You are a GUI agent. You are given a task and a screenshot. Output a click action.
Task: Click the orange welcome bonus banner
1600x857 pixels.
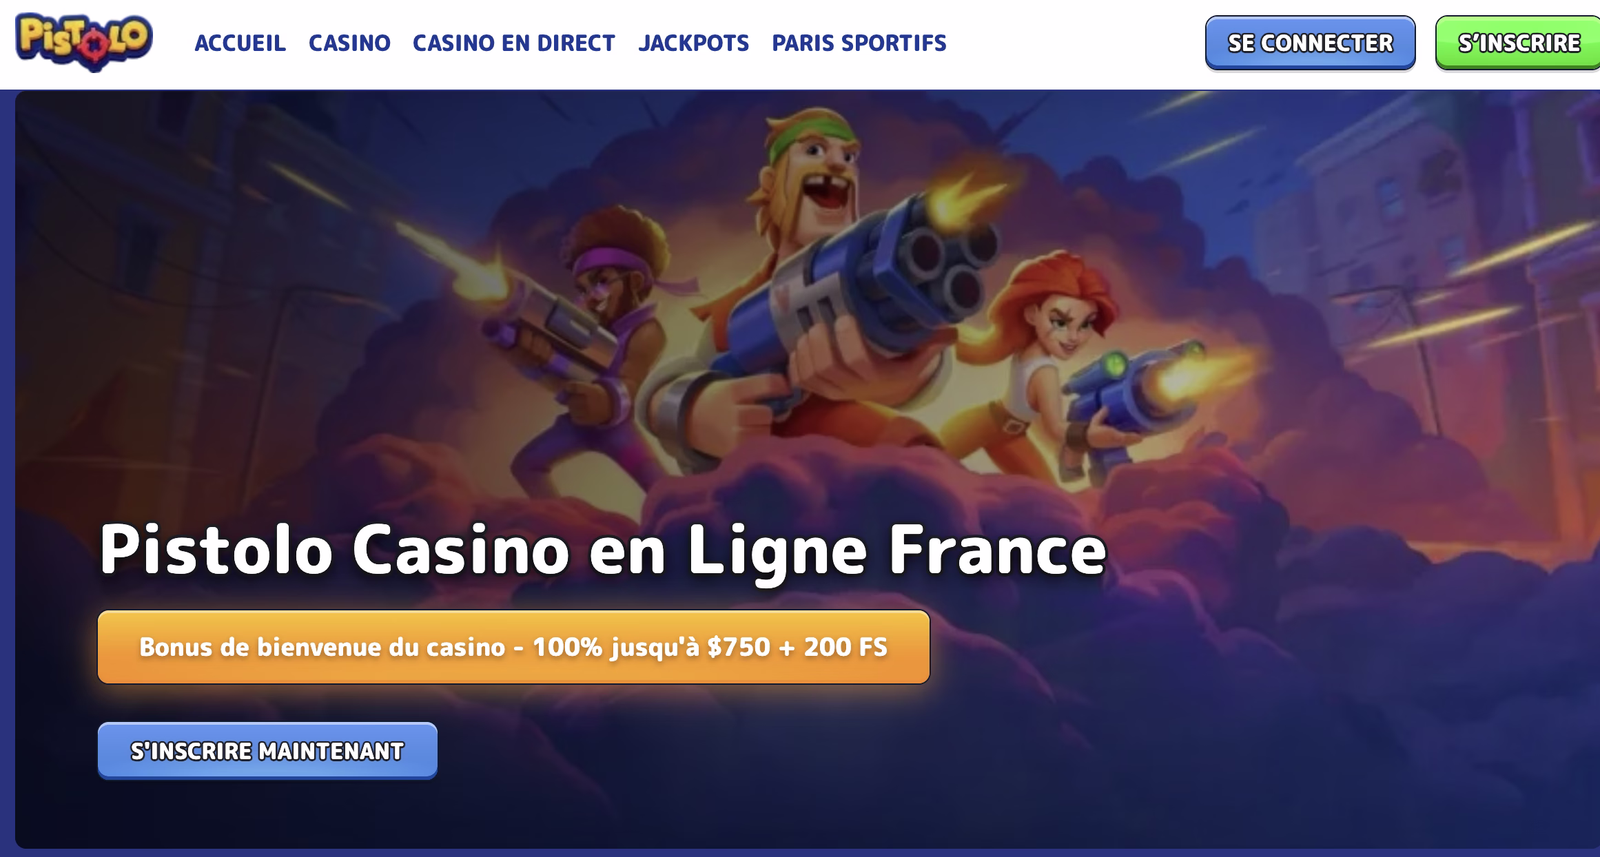pyautogui.click(x=513, y=647)
